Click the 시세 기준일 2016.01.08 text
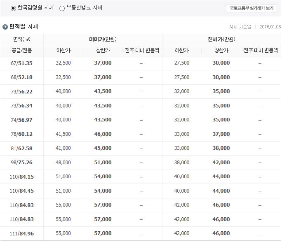 [x=255, y=27]
